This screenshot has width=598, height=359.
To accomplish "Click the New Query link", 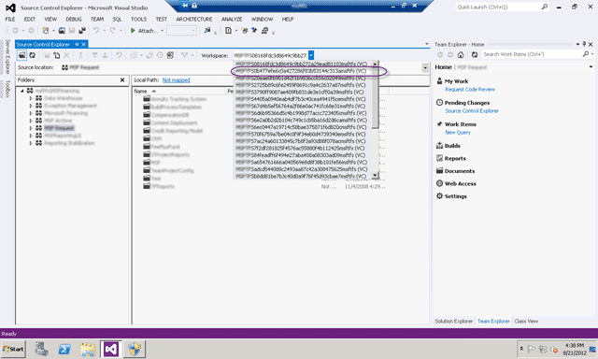I will tap(458, 133).
